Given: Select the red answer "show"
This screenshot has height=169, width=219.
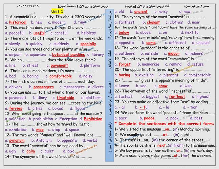Looking at the screenshot, I should click(x=163, y=86).
